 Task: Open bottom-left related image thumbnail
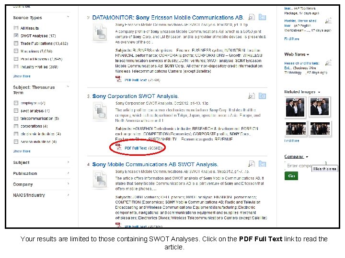tap(296, 129)
